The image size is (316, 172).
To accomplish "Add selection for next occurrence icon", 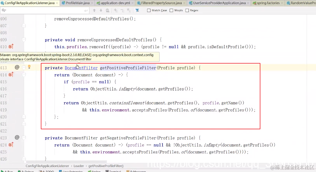I will 116,10.
